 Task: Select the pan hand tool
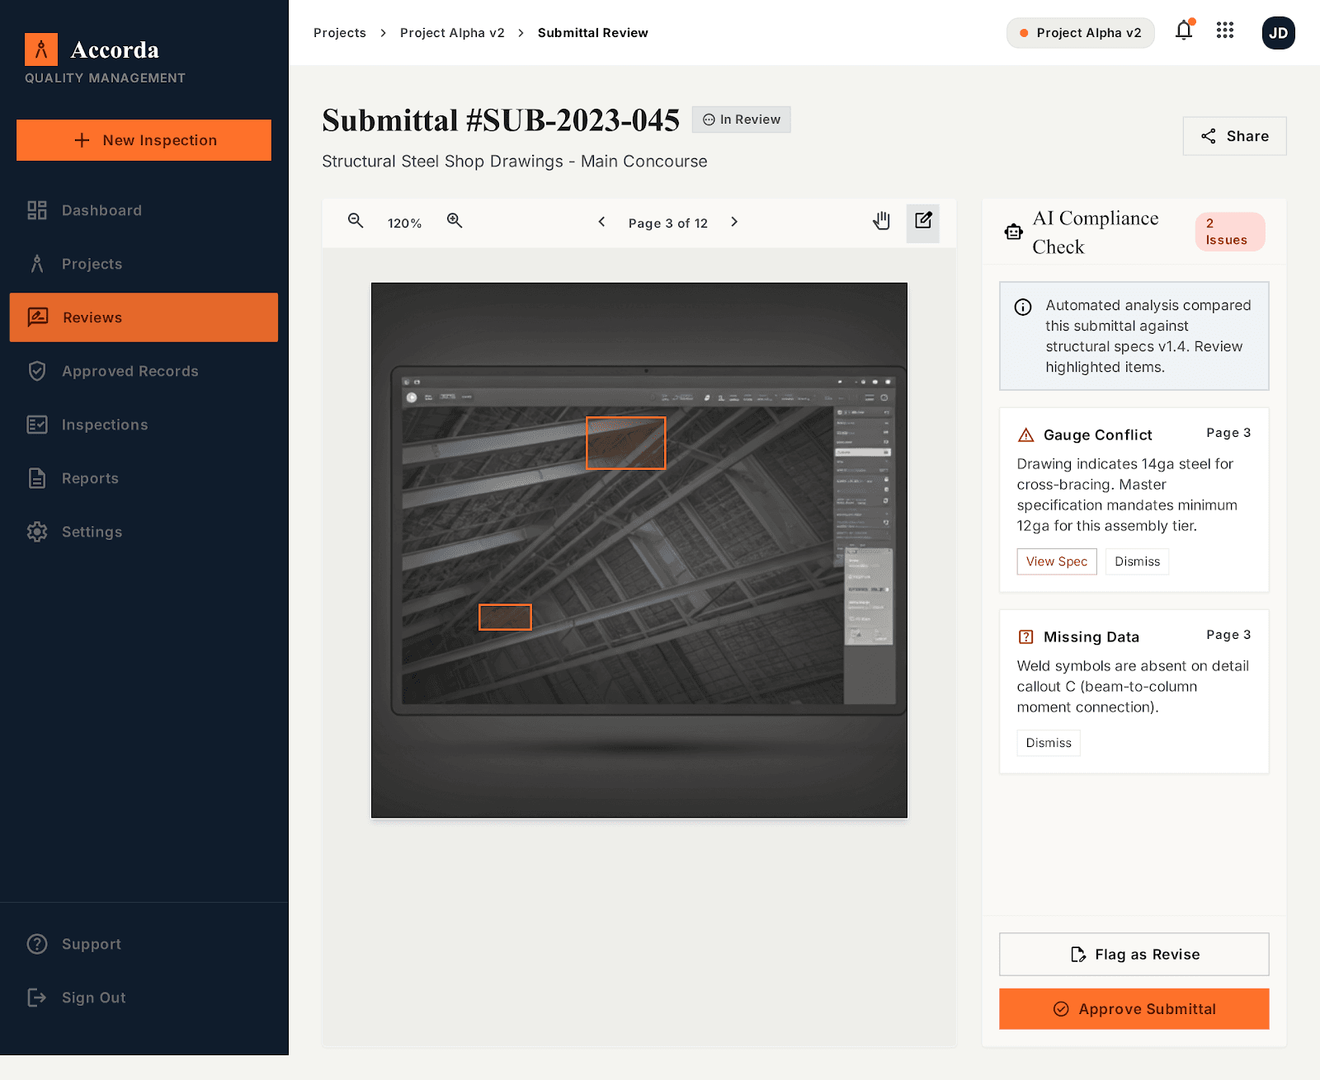(x=882, y=221)
